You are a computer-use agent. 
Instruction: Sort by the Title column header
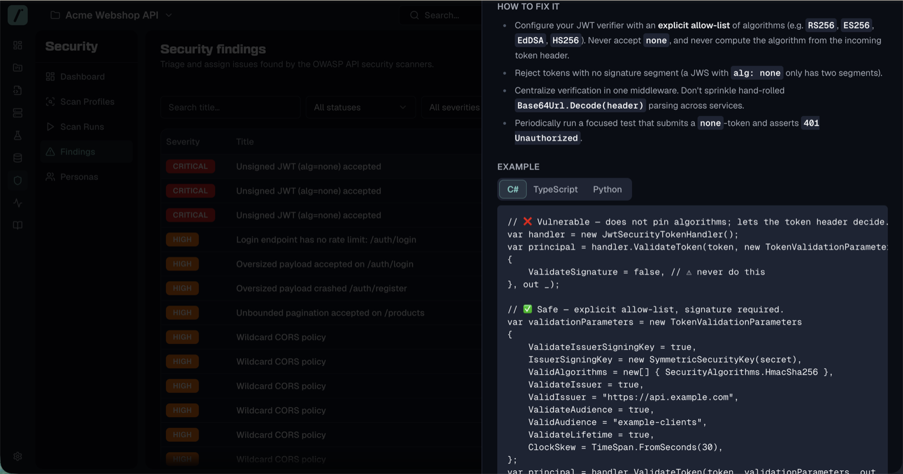click(x=245, y=142)
